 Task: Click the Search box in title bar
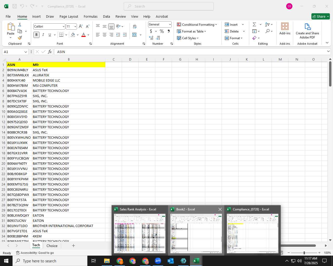pos(169,6)
